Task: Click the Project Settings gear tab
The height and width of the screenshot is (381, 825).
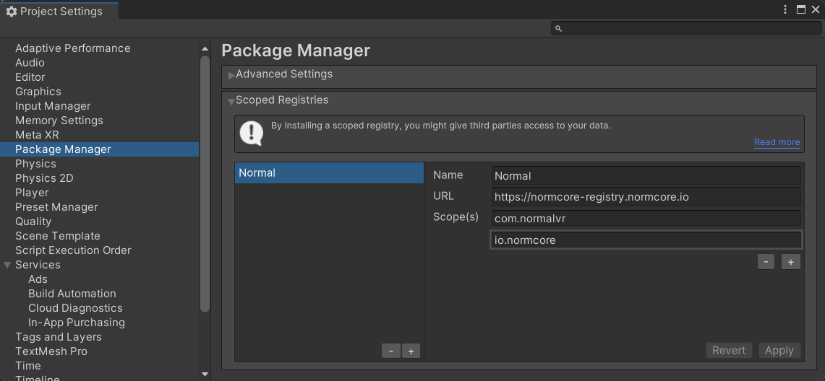Action: click(54, 11)
